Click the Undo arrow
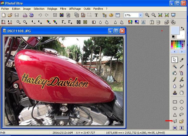This screenshot has width=188, height=136. pyautogui.click(x=40, y=15)
